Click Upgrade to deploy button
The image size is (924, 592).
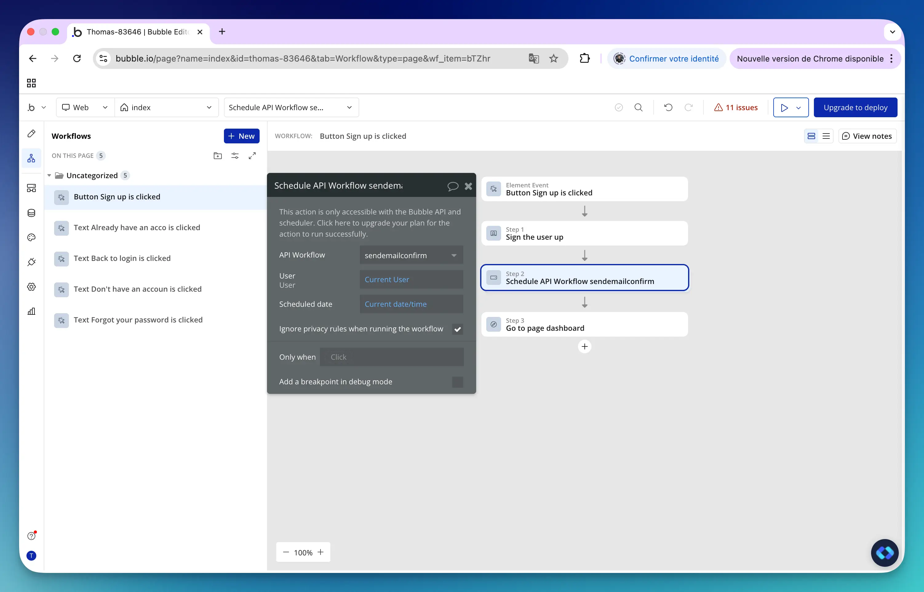point(855,107)
